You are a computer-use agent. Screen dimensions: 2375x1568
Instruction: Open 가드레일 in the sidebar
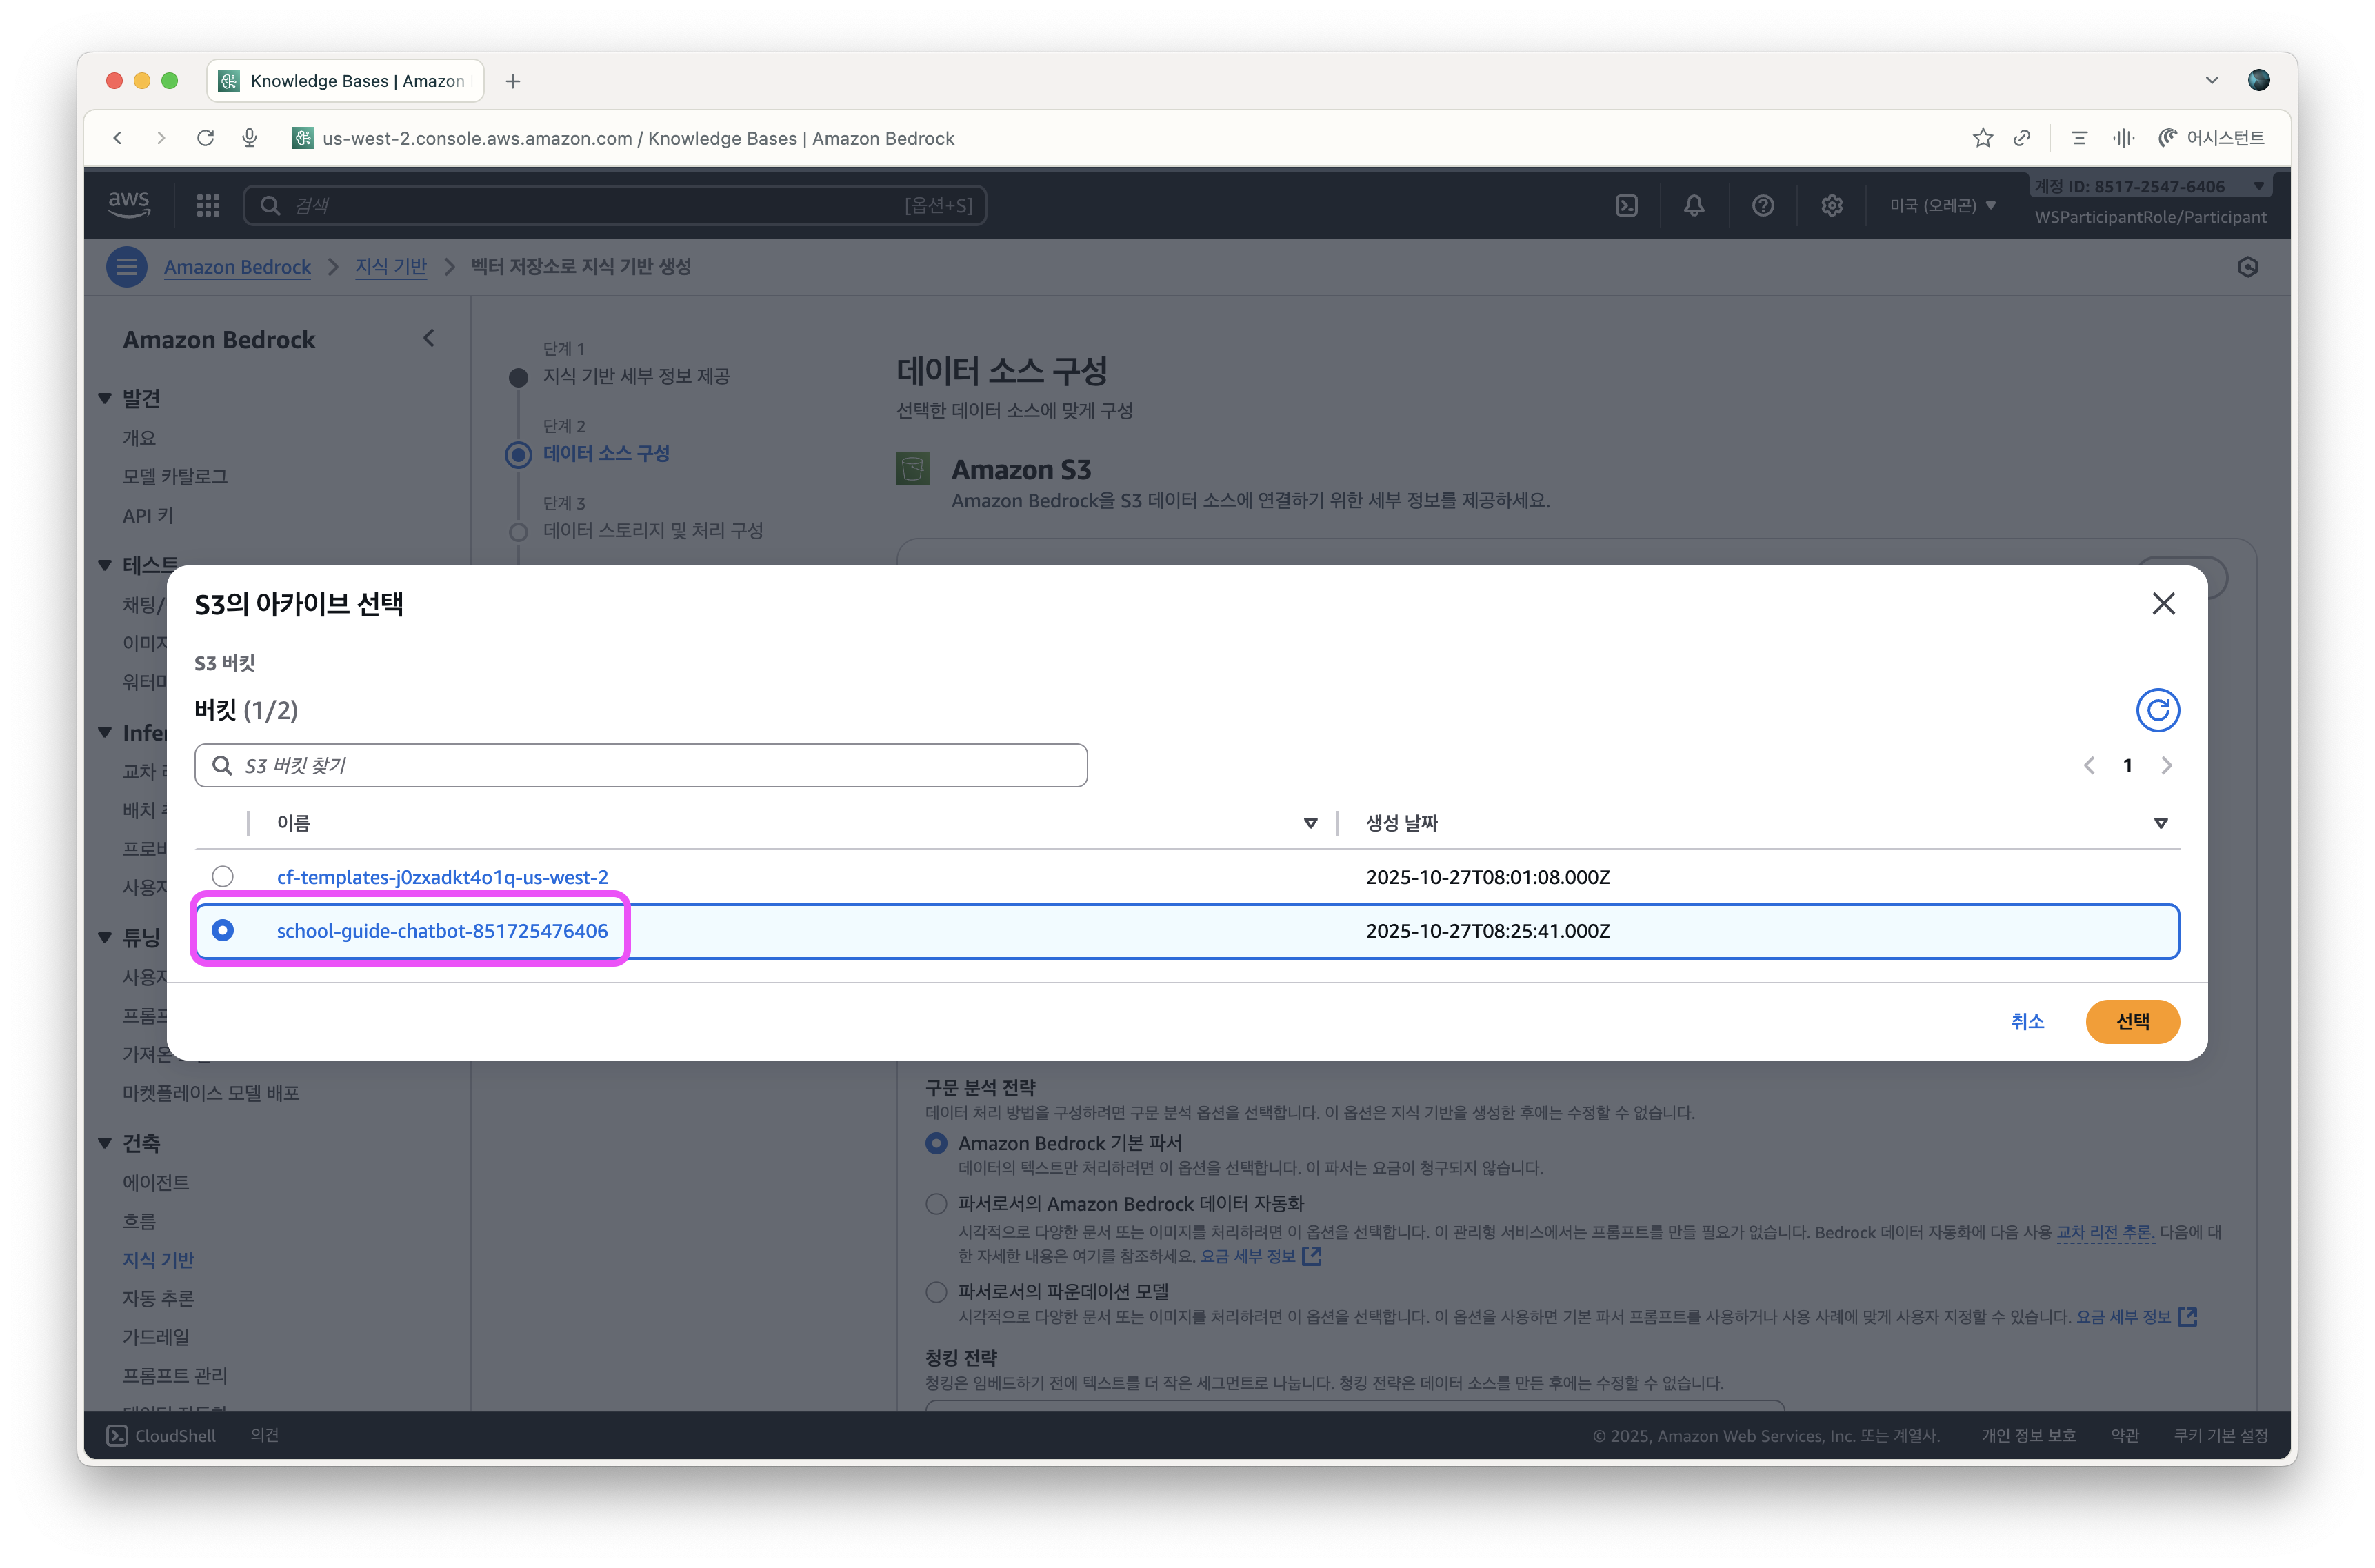tap(156, 1337)
